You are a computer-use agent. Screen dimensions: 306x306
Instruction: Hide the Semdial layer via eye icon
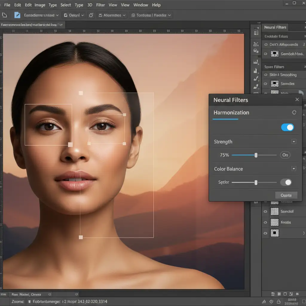(265, 212)
